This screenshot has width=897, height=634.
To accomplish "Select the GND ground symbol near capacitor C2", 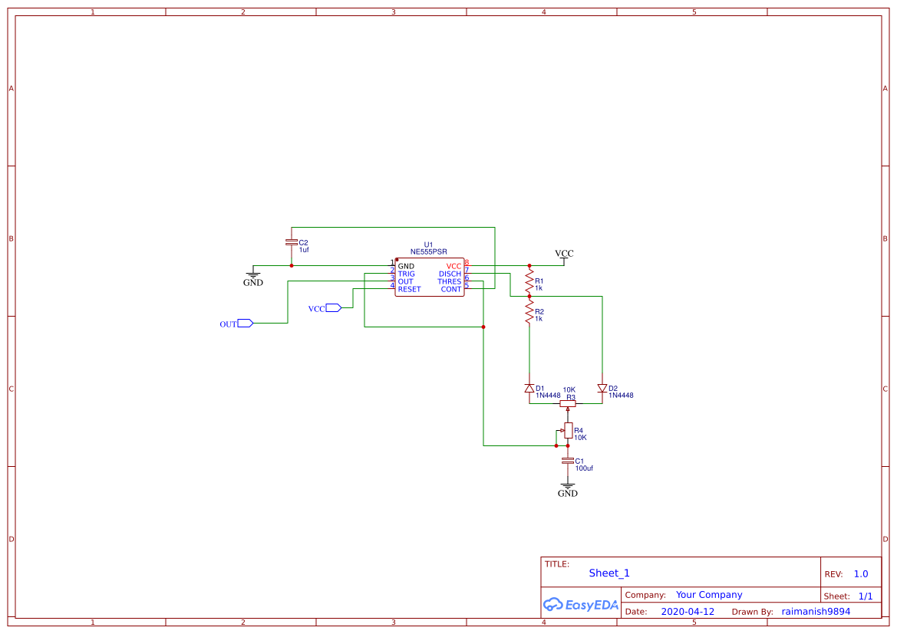I will 253,274.
